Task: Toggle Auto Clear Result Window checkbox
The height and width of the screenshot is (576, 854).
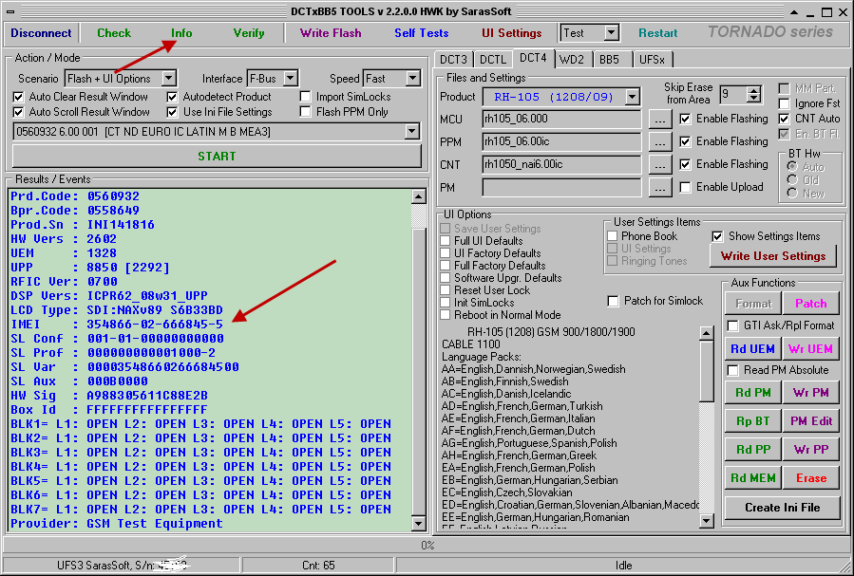Action: pyautogui.click(x=18, y=97)
